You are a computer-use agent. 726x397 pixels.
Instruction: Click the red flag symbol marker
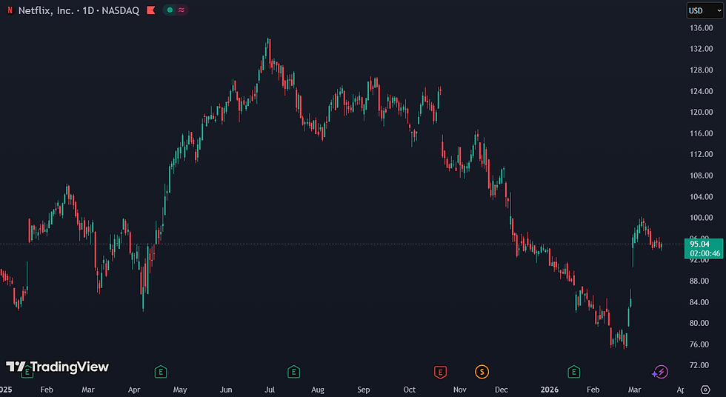(x=151, y=10)
